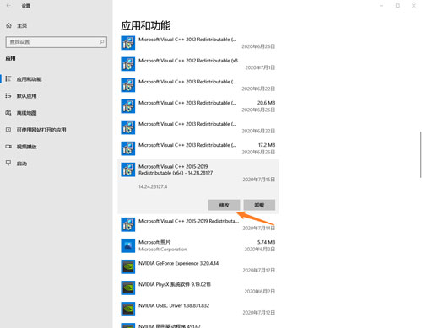Open the Video playback sidebar icon
Image resolution: width=422 pixels, height=328 pixels.
pos(8,147)
